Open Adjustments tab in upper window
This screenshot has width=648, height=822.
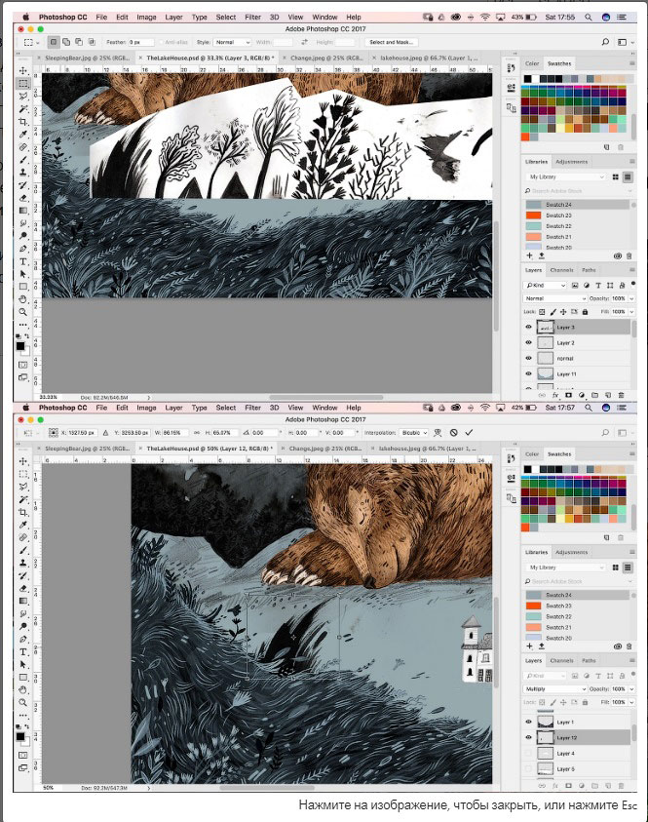click(572, 162)
